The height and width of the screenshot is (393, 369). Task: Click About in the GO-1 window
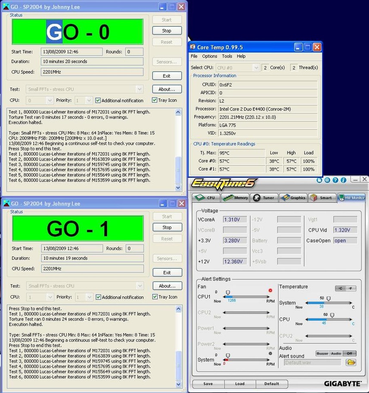tap(167, 286)
